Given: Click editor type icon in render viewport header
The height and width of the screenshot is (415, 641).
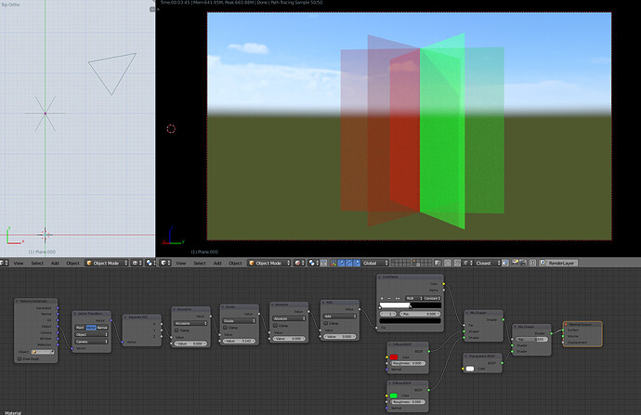Looking at the screenshot, I should 165,263.
